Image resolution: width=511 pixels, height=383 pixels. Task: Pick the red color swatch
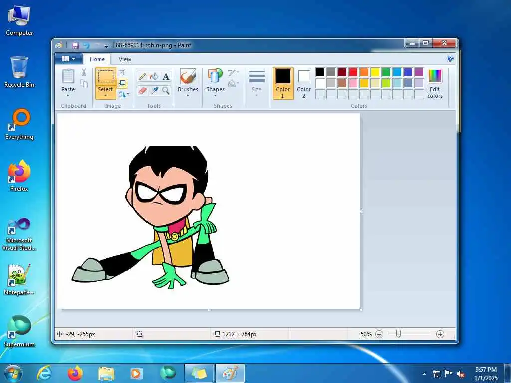[x=353, y=72]
